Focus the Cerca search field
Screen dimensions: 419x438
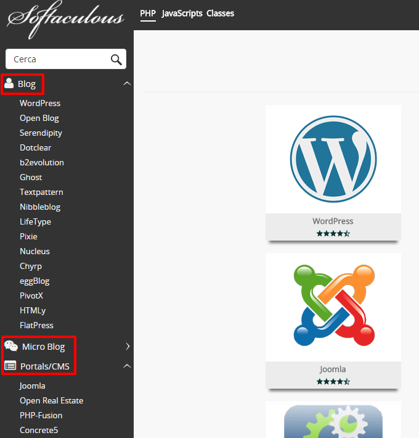(66, 59)
